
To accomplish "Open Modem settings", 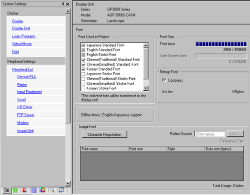I will coord(23,123).
